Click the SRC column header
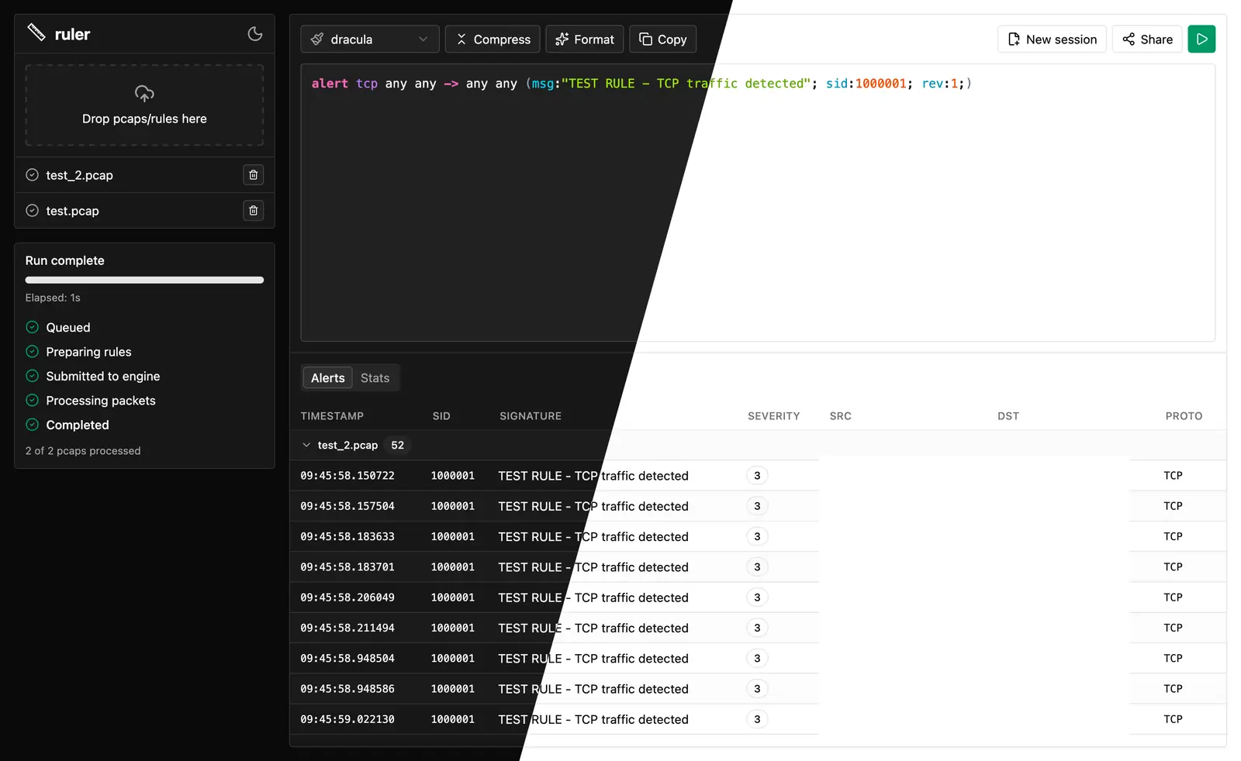1241x761 pixels. tap(840, 416)
